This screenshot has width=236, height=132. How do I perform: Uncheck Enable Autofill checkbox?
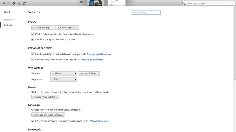pyautogui.click(x=33, y=54)
